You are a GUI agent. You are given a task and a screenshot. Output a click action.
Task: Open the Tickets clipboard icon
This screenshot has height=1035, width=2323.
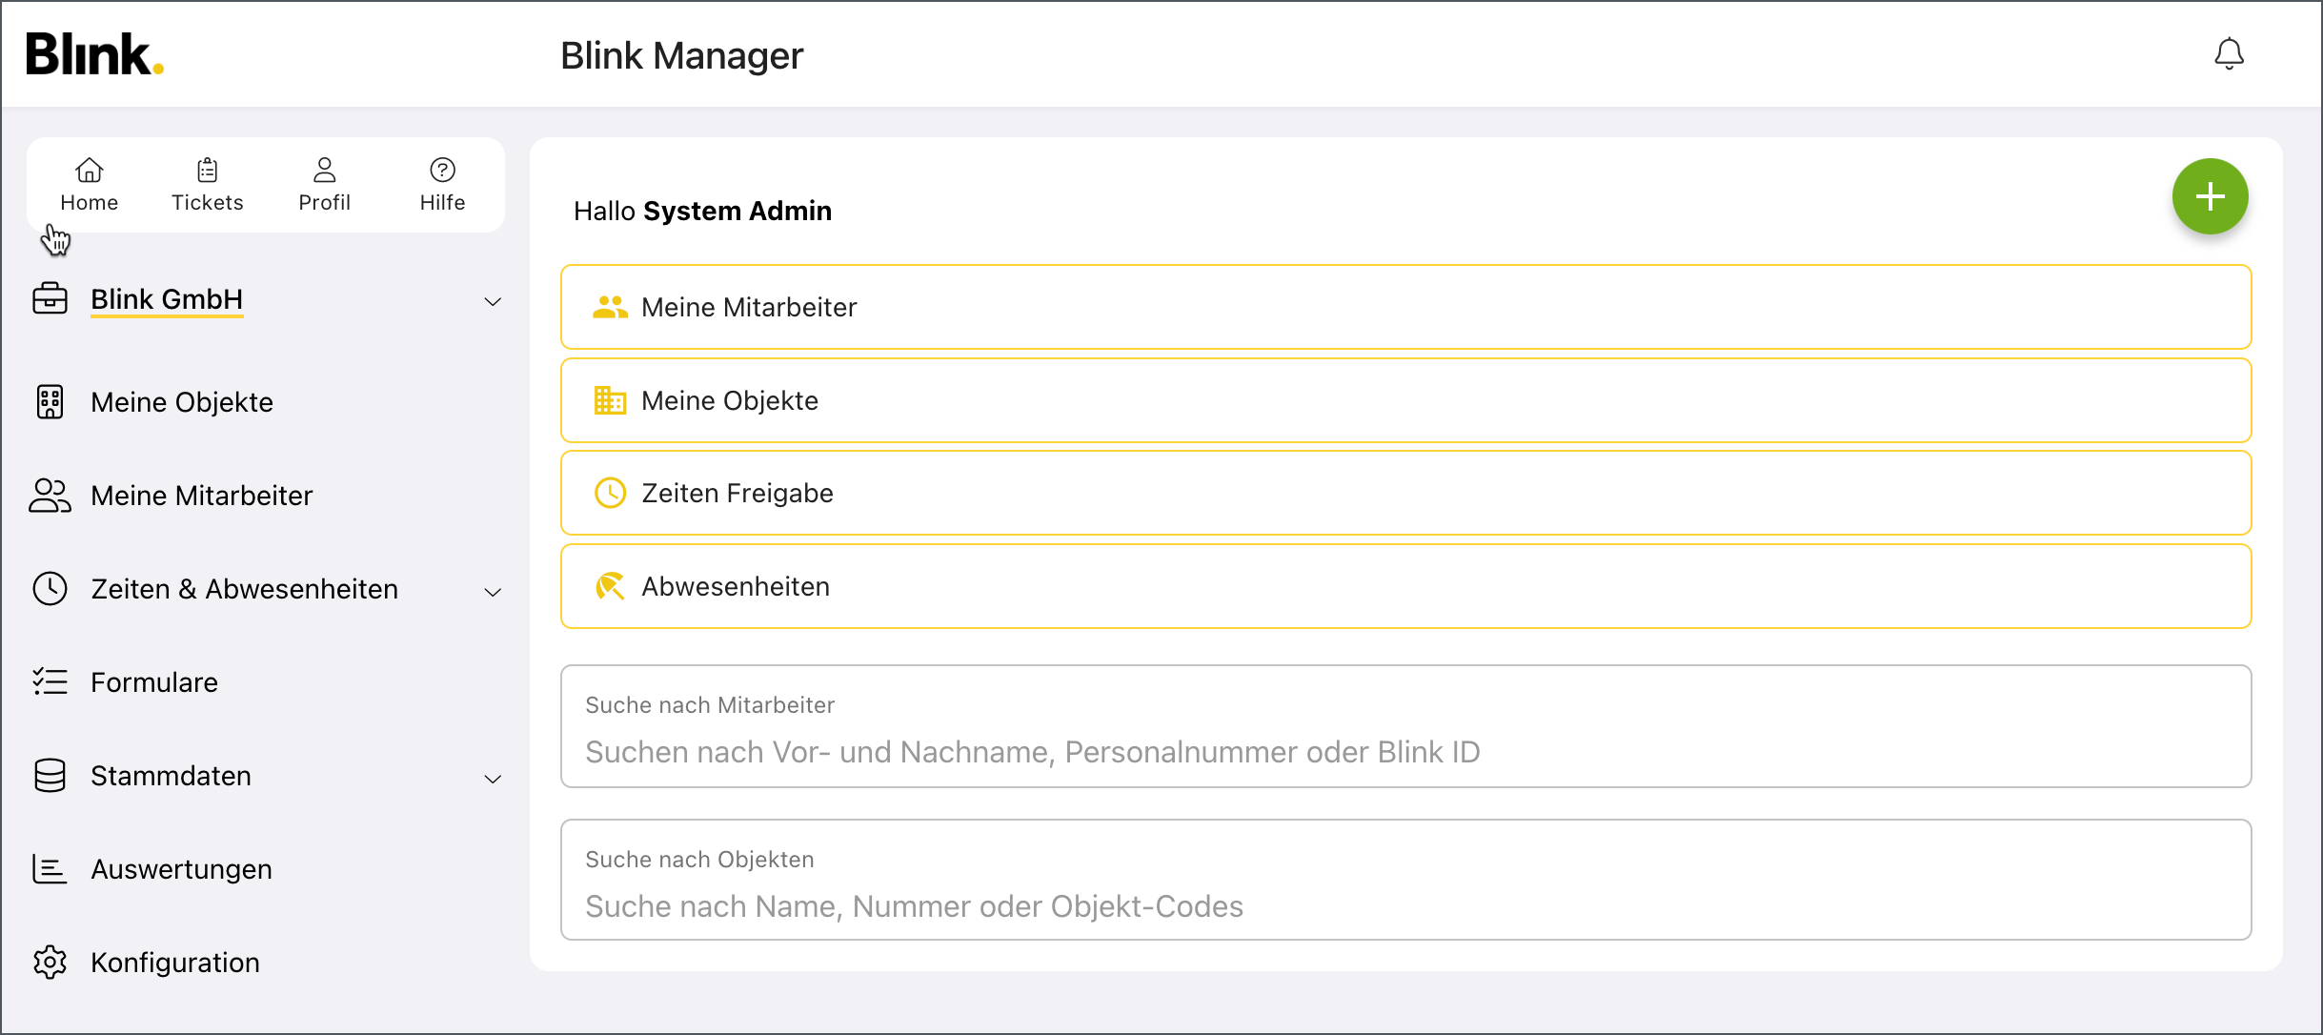[x=207, y=171]
